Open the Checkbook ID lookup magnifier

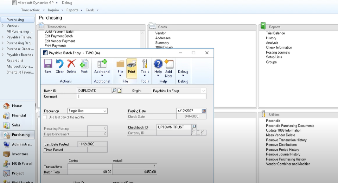click(194, 127)
